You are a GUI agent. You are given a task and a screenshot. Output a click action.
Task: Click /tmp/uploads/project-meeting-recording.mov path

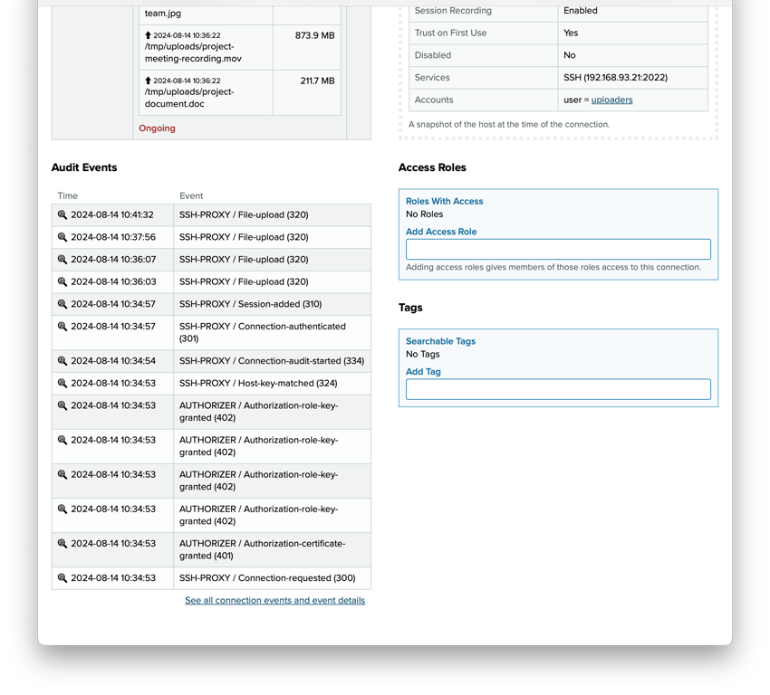click(x=193, y=52)
